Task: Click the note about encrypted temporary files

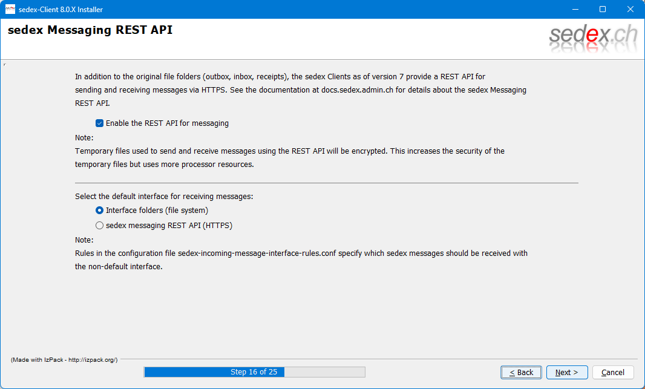Action: point(289,157)
